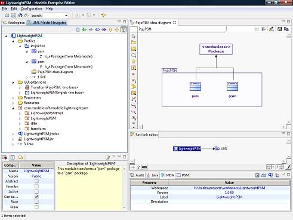Select the yellow circle tool in diagram palette
This screenshot has width=293, height=220.
[x=134, y=62]
